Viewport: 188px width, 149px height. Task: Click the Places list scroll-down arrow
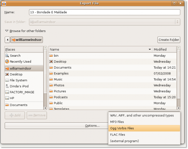[45, 108]
